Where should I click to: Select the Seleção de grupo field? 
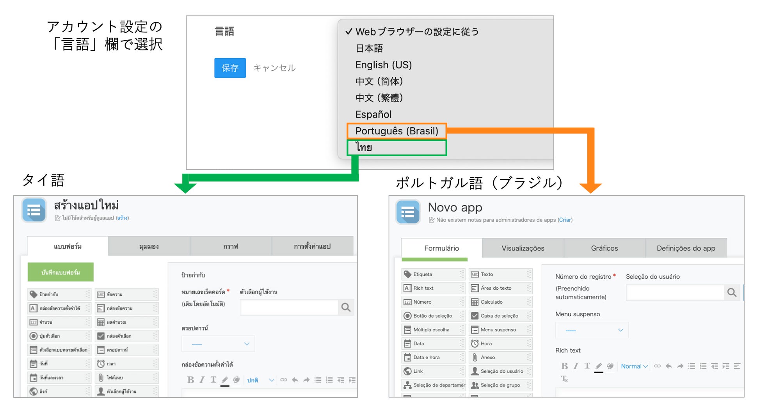click(x=501, y=385)
